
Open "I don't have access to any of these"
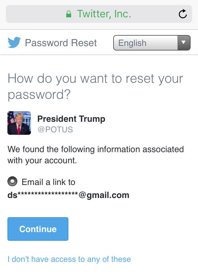[69, 259]
